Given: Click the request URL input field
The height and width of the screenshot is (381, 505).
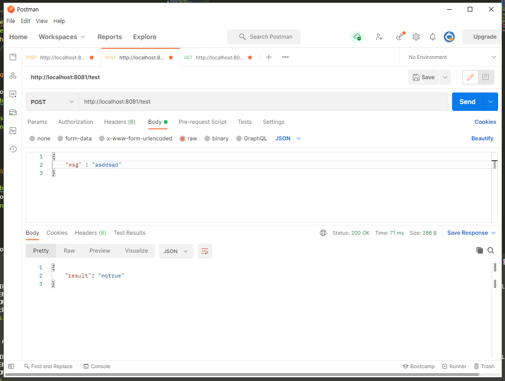Looking at the screenshot, I should click(263, 102).
